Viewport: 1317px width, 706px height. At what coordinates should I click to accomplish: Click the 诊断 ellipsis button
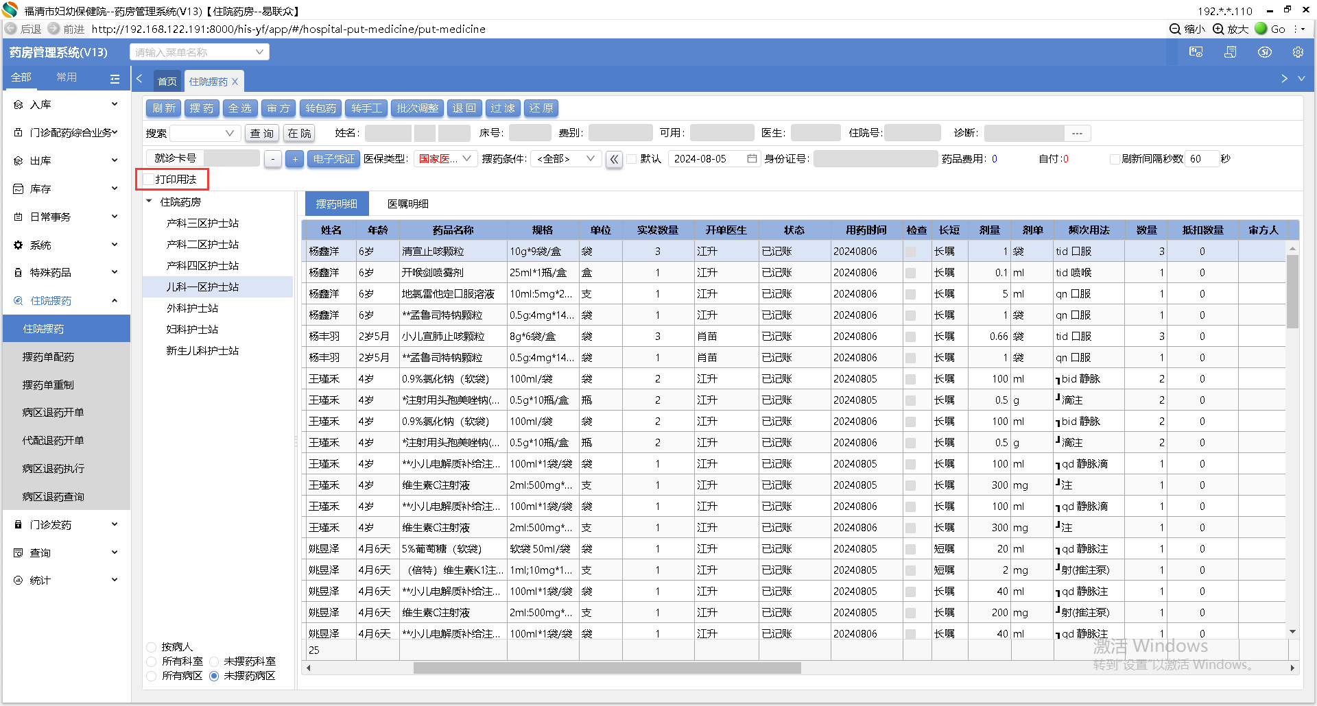(x=1078, y=133)
